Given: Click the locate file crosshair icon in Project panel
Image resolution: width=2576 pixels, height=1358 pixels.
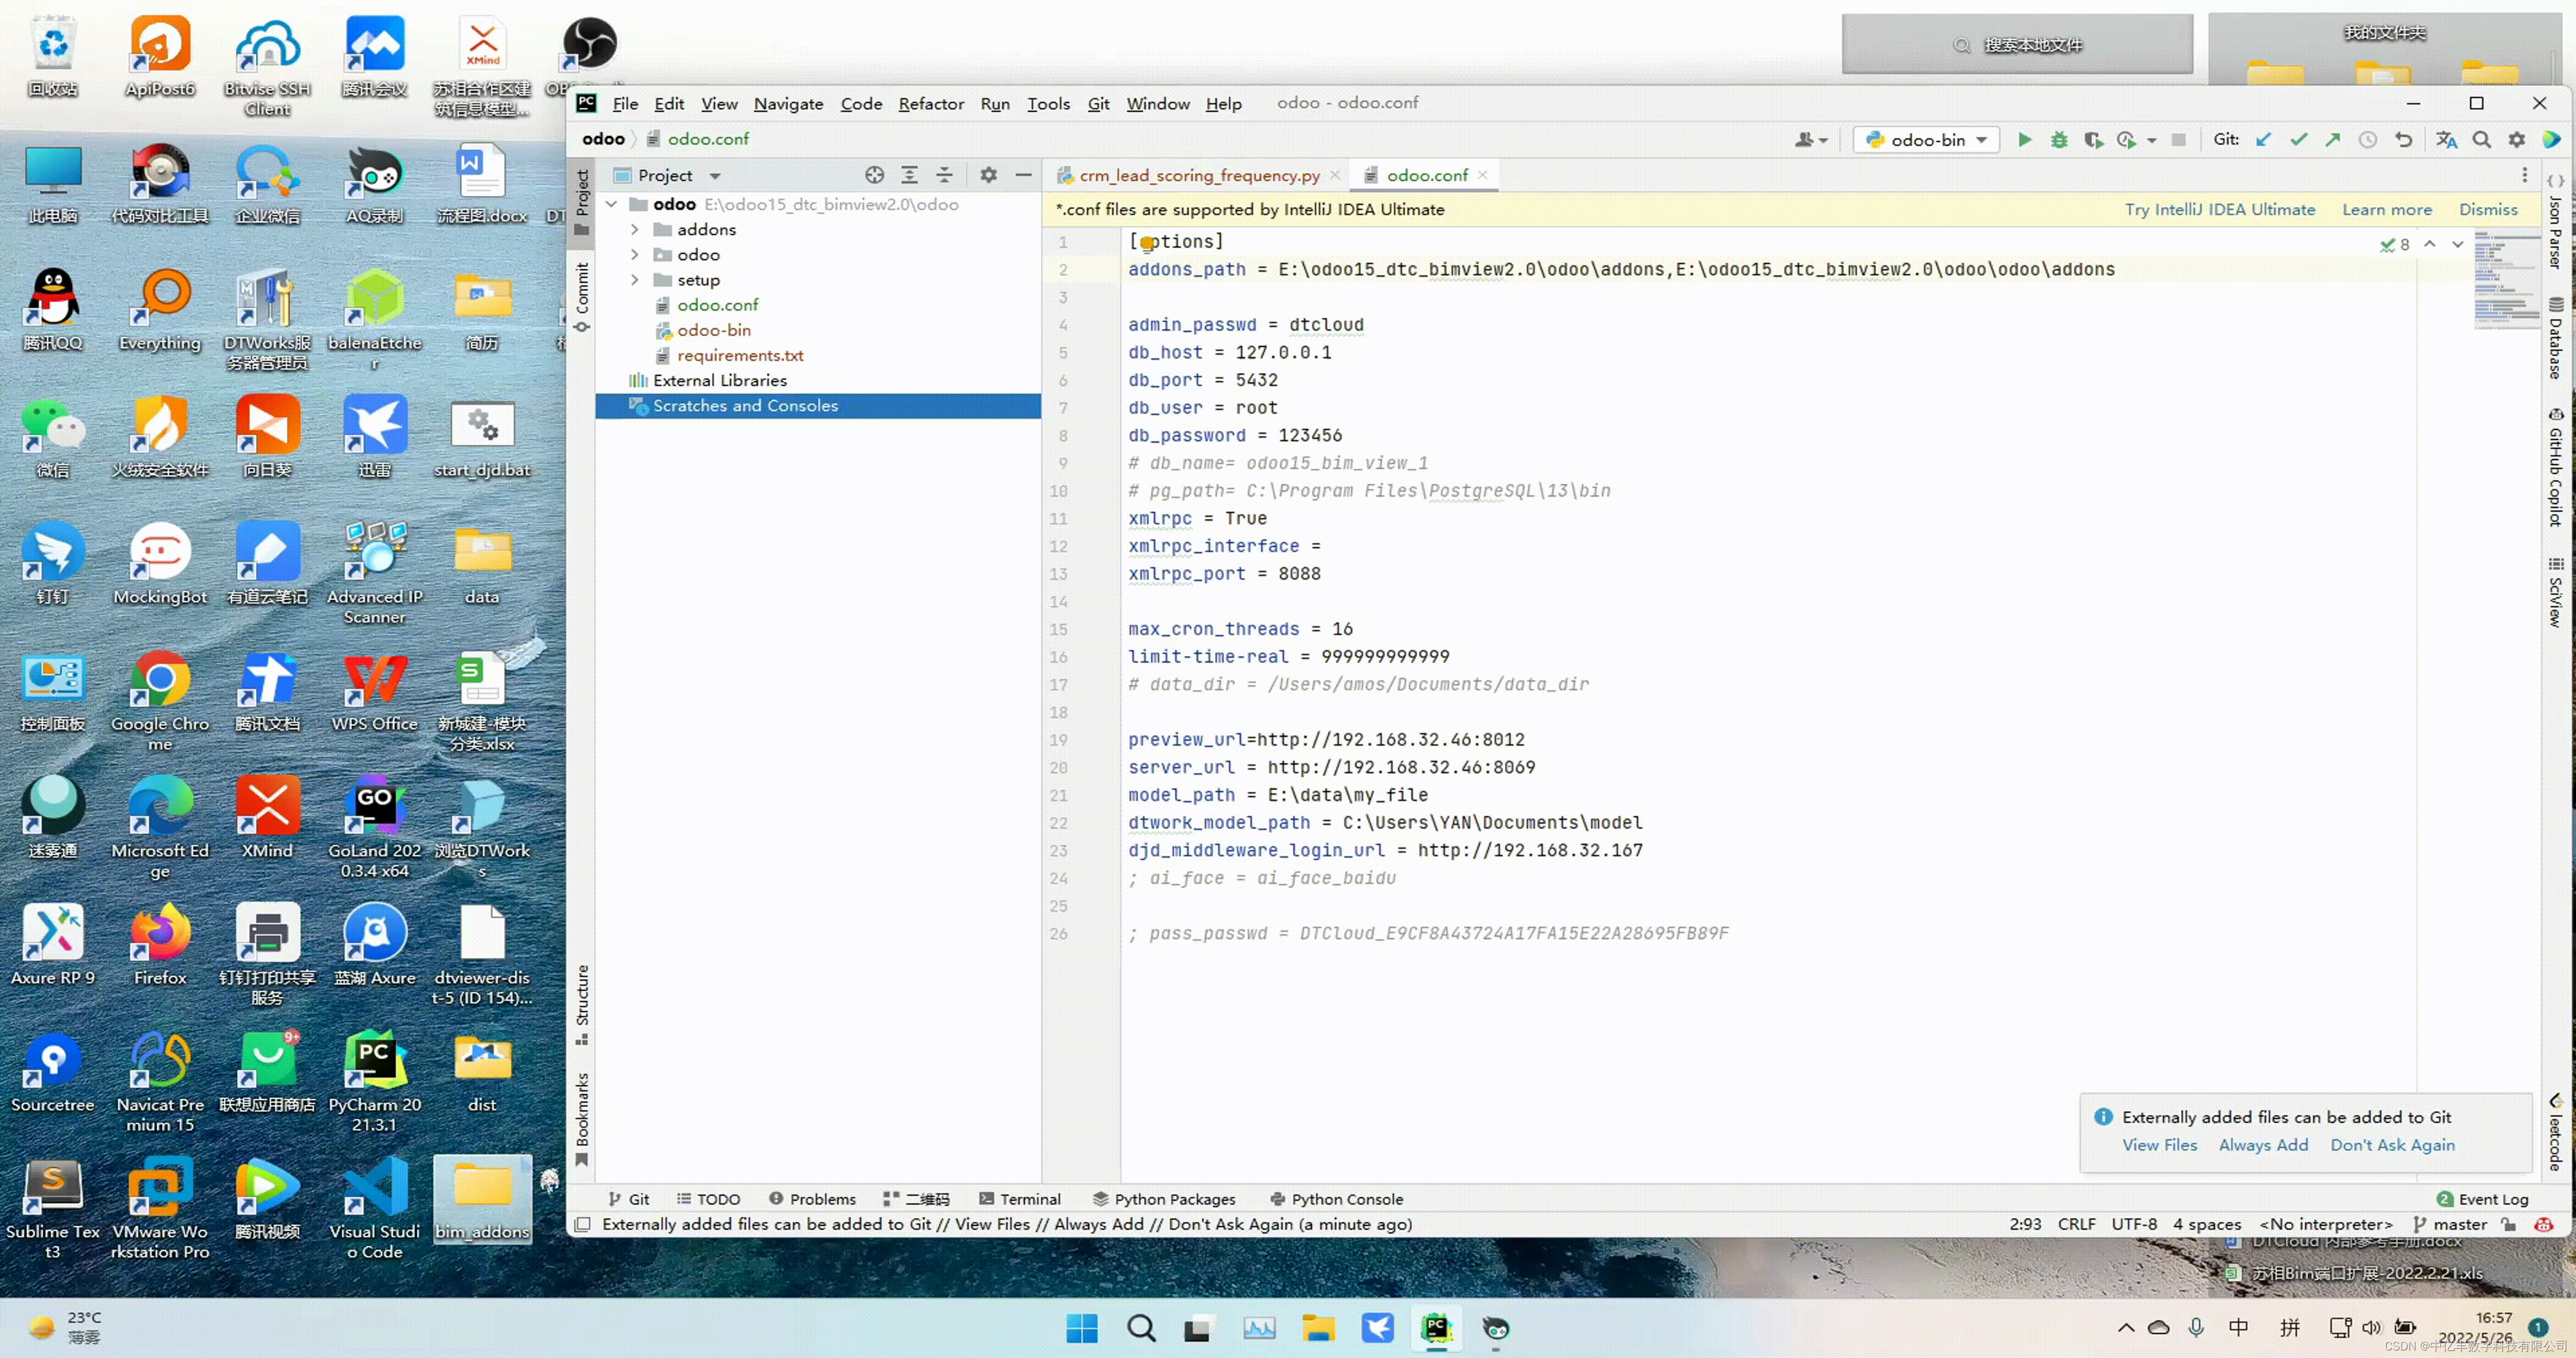Looking at the screenshot, I should tap(874, 175).
